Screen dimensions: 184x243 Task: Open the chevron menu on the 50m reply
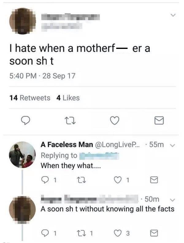click(173, 200)
